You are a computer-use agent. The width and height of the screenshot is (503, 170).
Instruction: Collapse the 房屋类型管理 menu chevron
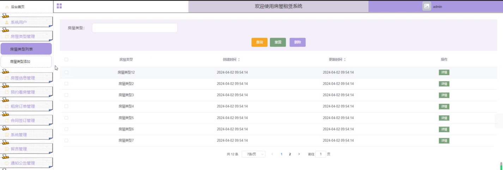click(x=47, y=34)
